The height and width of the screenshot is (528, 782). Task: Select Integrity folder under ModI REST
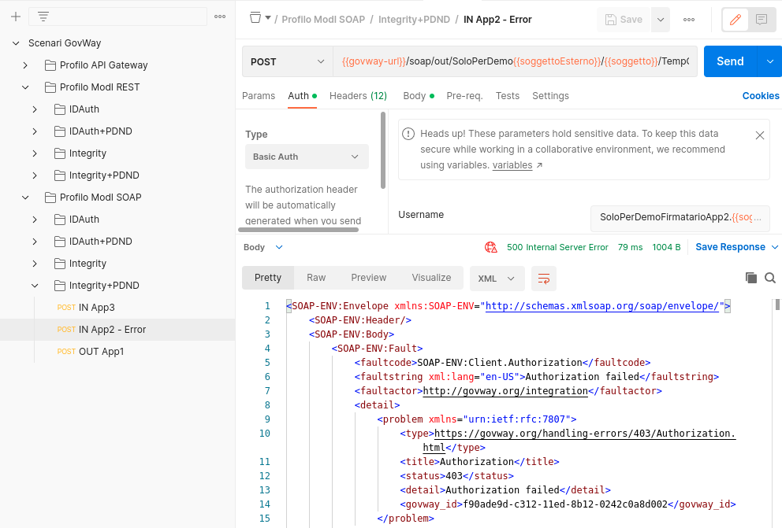[88, 153]
